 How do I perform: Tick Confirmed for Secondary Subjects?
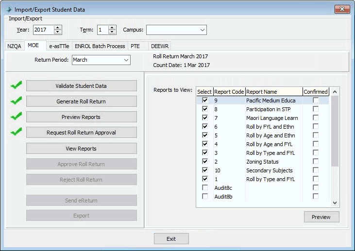point(316,170)
